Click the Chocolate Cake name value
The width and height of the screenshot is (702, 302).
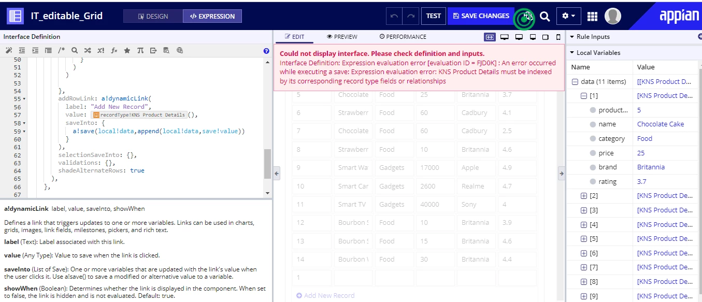(x=661, y=124)
